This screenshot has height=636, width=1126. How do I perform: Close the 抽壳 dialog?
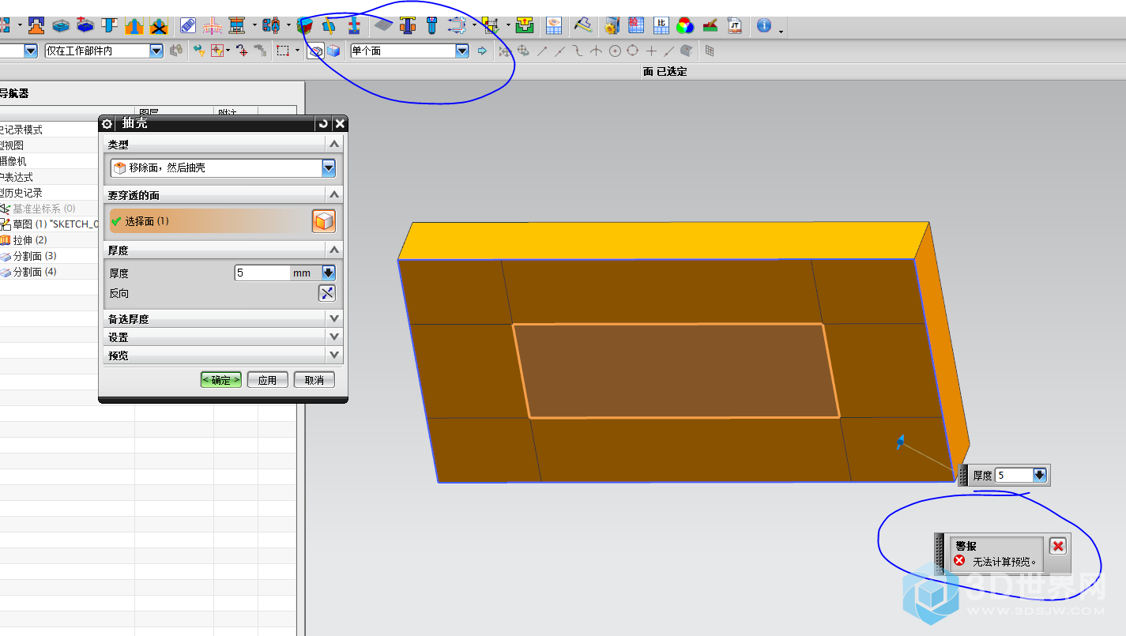tap(340, 124)
